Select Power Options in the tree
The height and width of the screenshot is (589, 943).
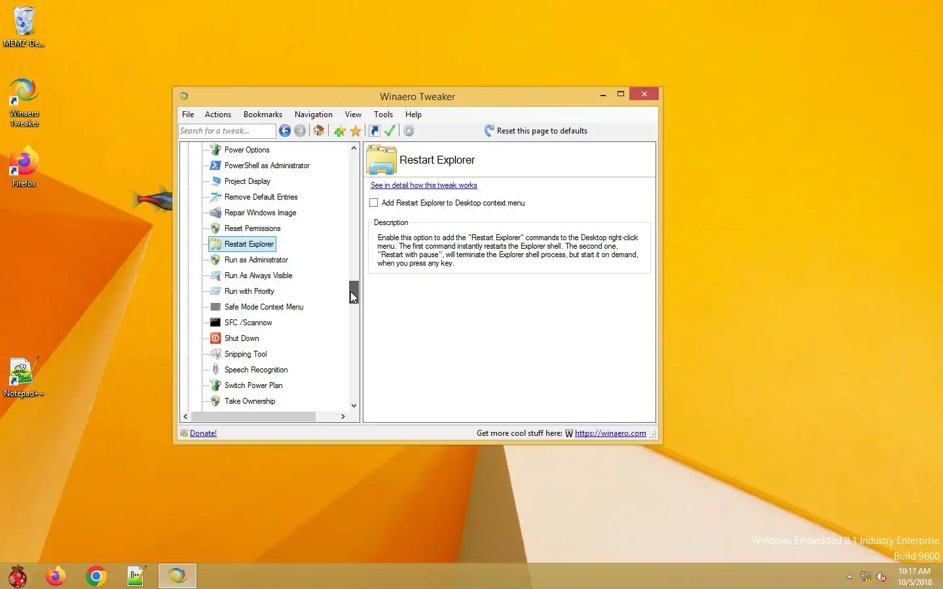(x=247, y=150)
